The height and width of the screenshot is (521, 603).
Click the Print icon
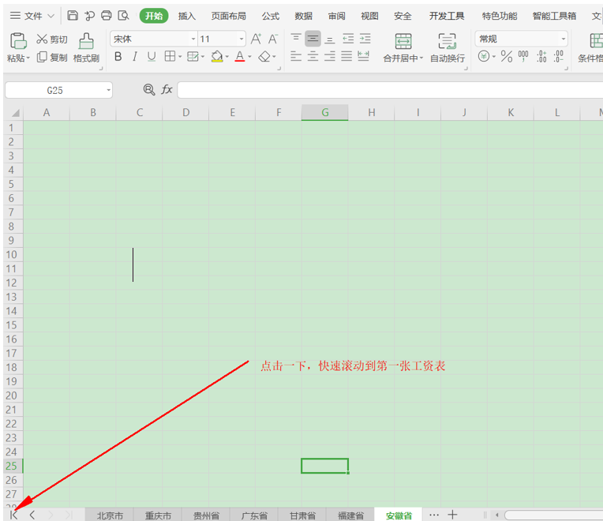coord(106,15)
